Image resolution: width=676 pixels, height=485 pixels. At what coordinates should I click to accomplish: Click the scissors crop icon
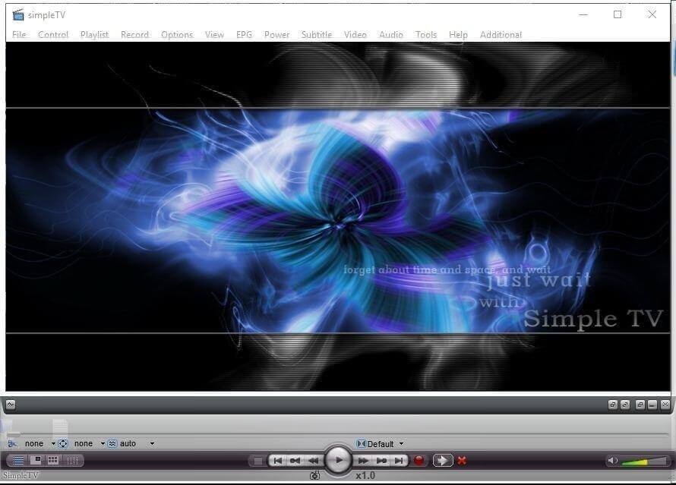point(12,444)
